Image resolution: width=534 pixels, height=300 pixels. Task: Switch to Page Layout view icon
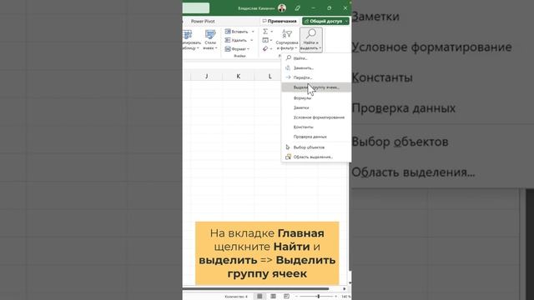[273, 297]
